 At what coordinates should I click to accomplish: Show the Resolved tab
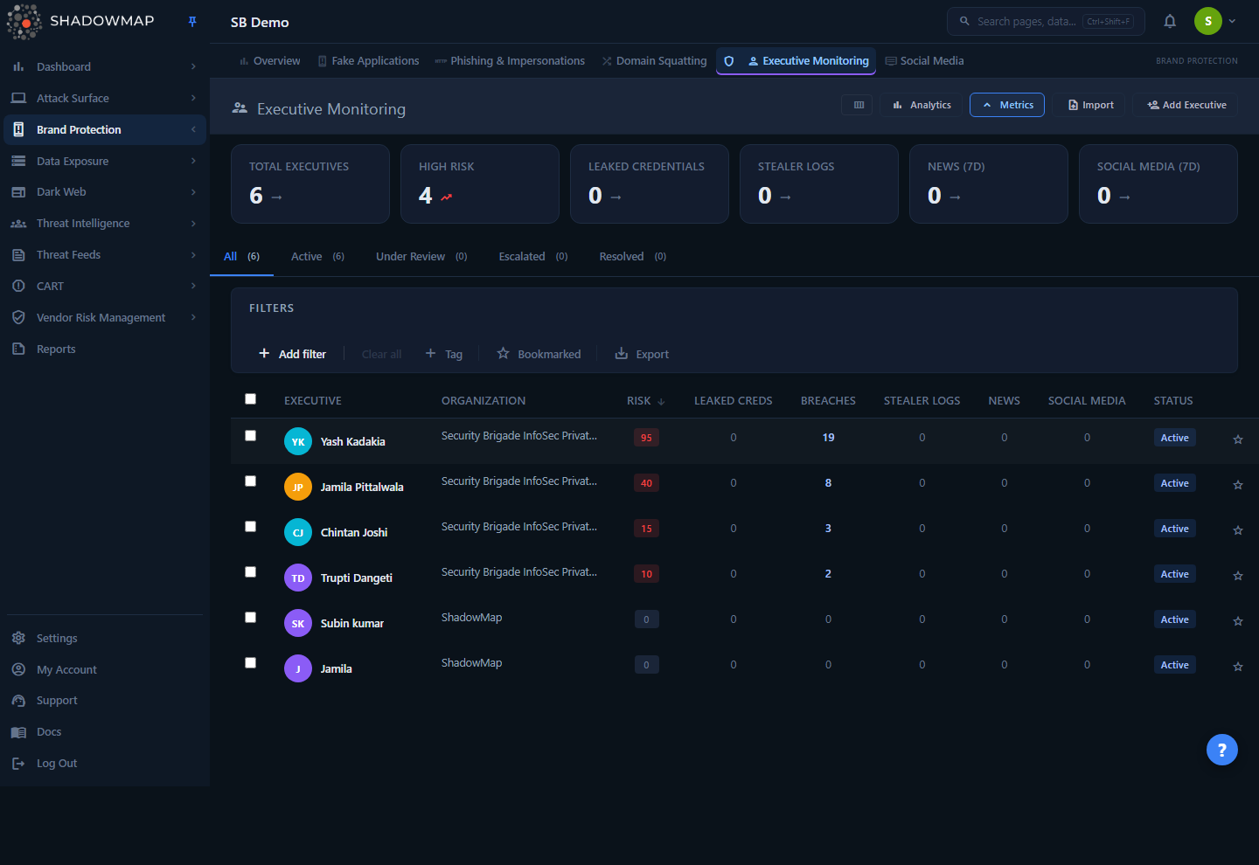[632, 257]
